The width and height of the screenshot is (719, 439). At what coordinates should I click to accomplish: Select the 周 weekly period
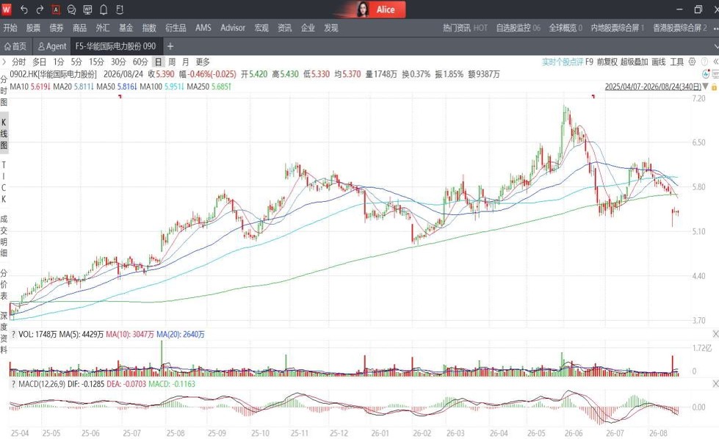click(x=172, y=62)
